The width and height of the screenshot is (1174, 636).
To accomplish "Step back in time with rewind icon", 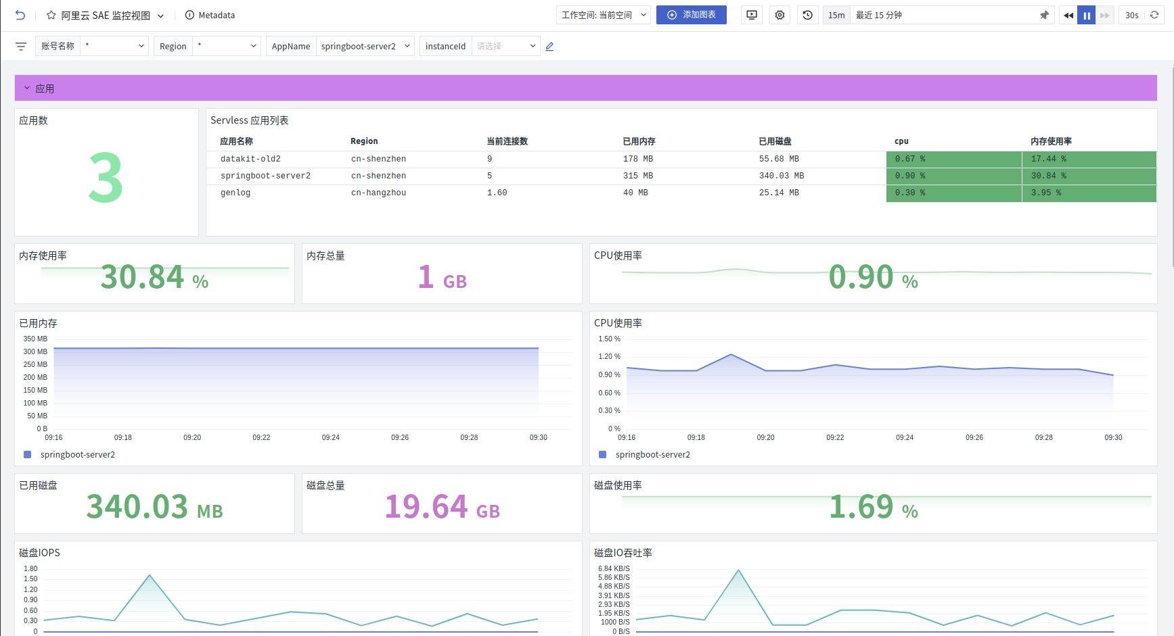I will [x=1068, y=15].
